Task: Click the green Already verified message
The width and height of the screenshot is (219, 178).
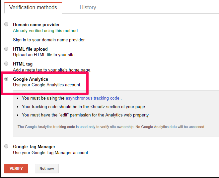Action: (46, 31)
